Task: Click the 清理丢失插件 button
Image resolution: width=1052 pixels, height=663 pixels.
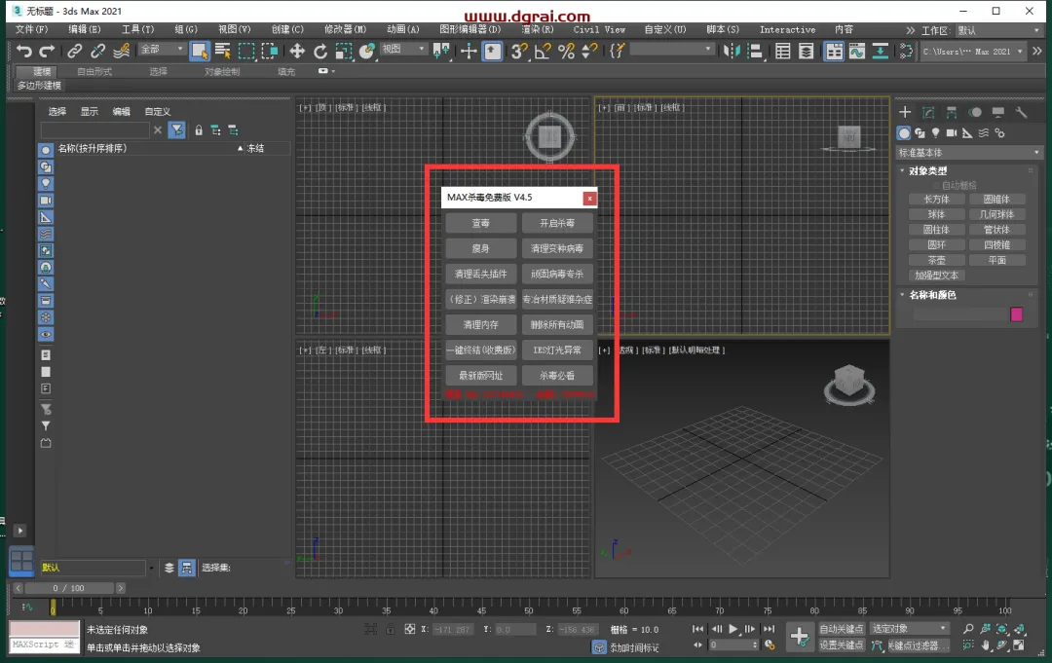Action: [x=480, y=275]
